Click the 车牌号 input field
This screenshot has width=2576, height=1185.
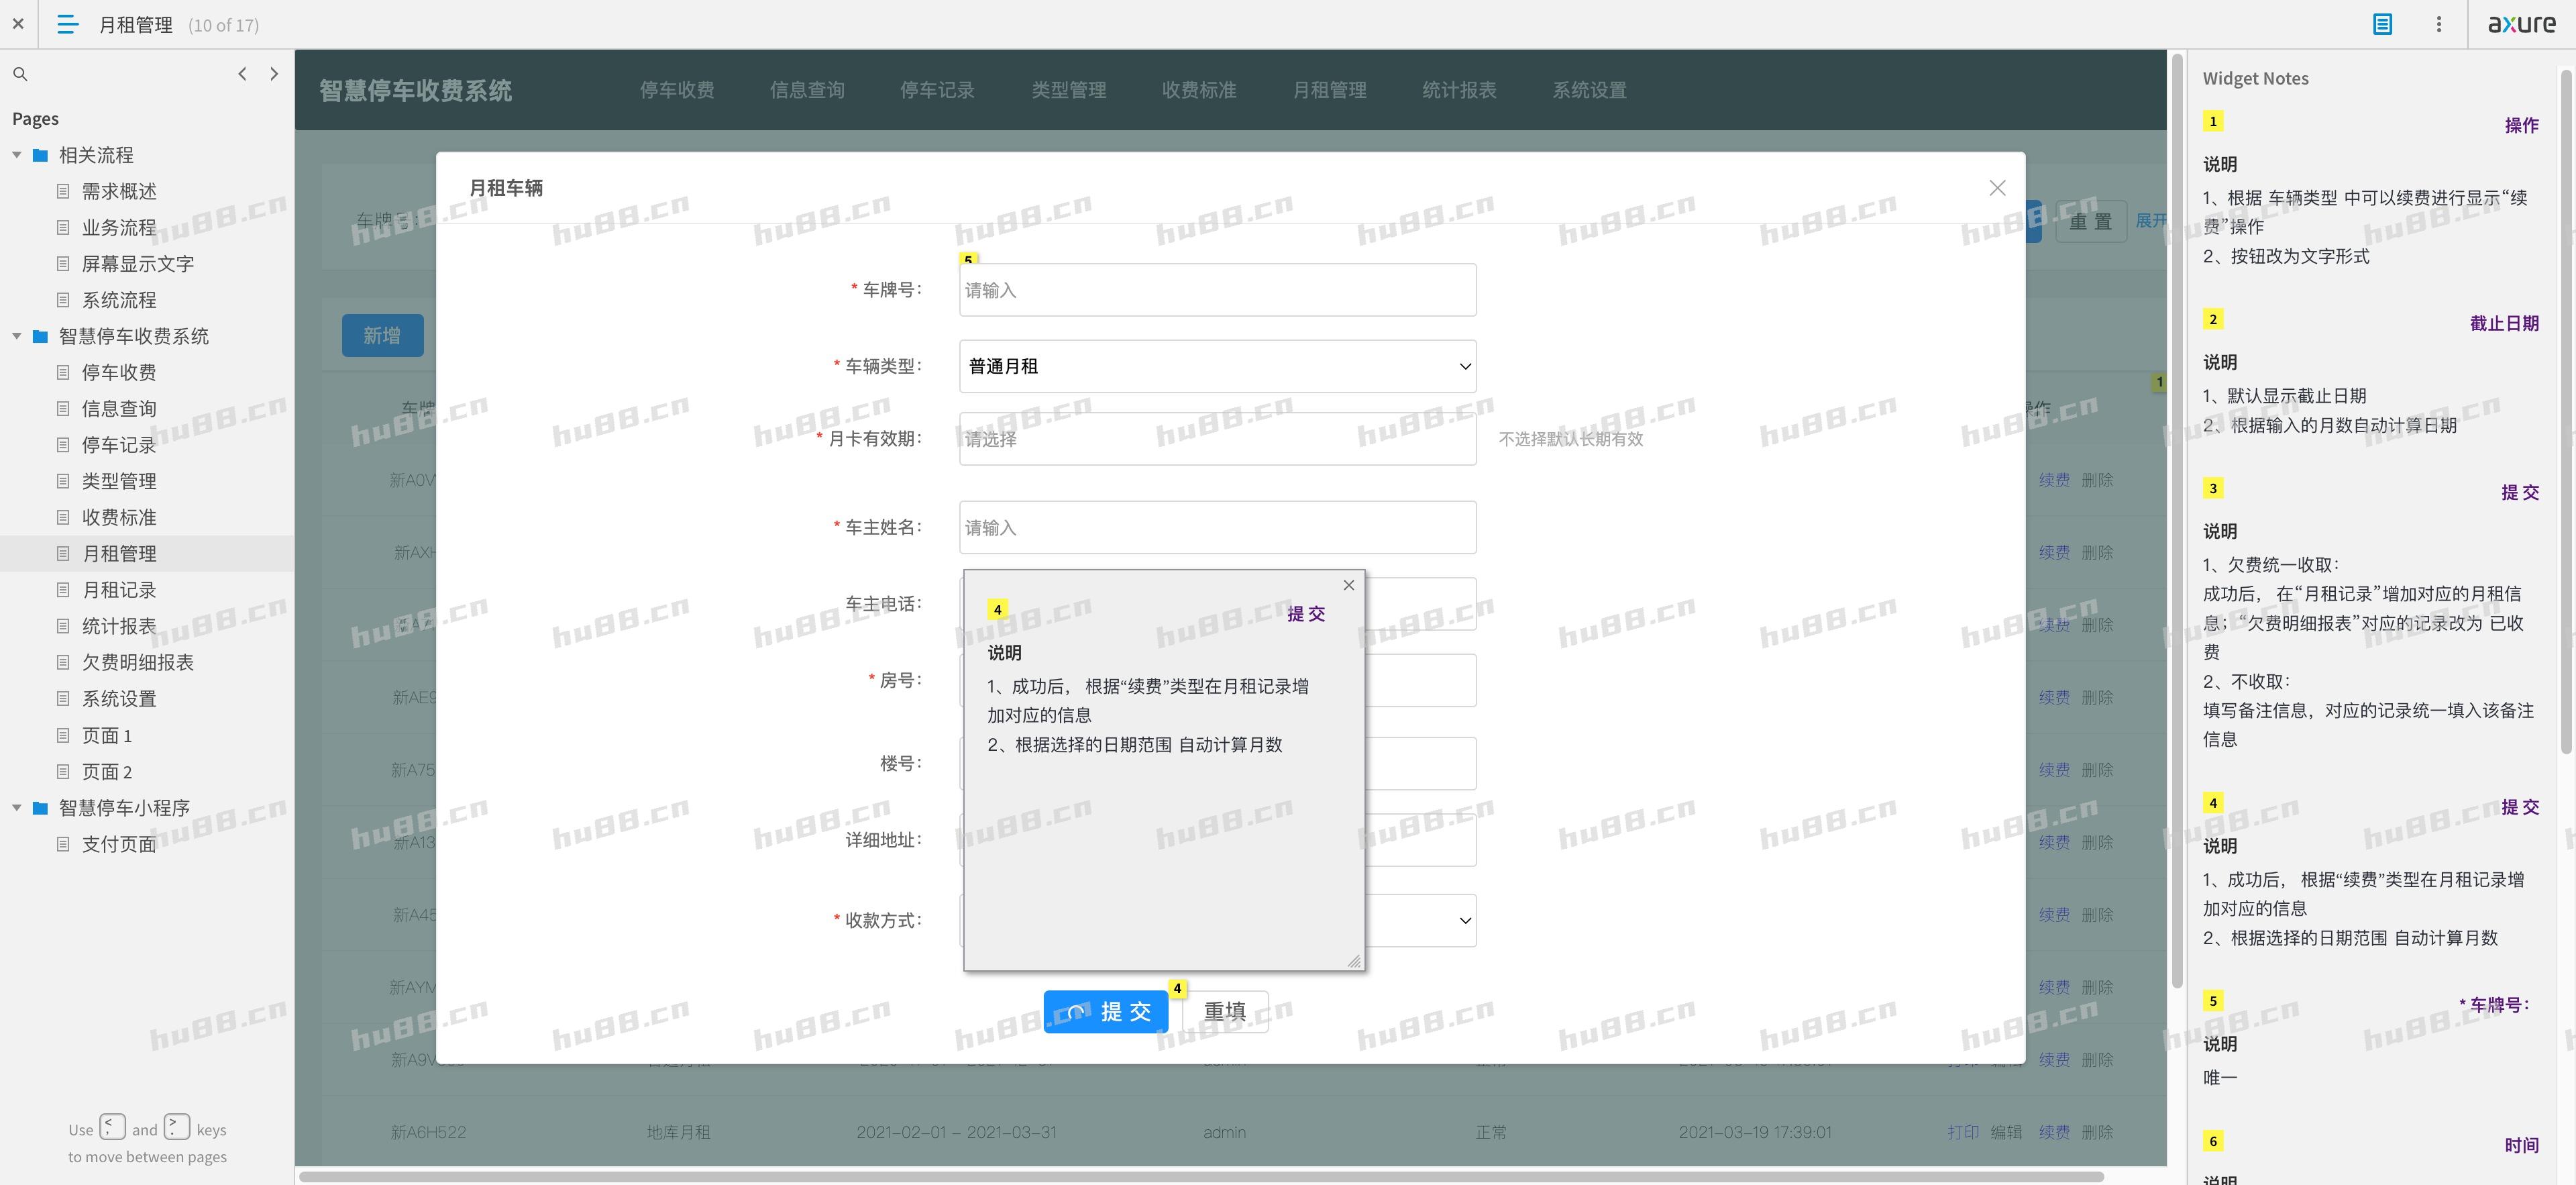click(1216, 290)
